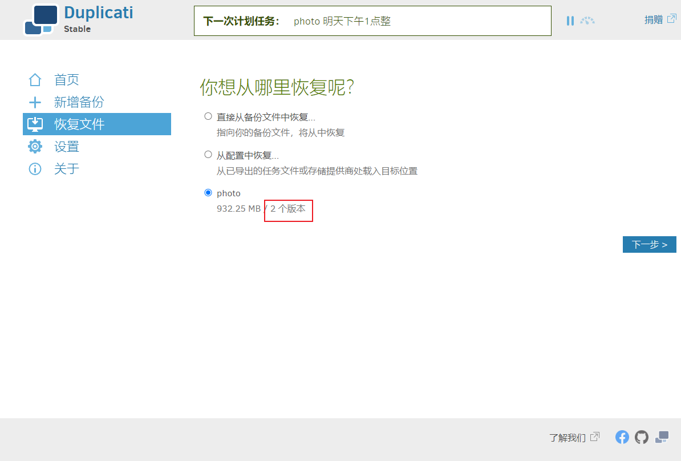Viewport: 681px width, 461px height.
Task: Open the Duplicati forum icon in footer
Action: [662, 437]
